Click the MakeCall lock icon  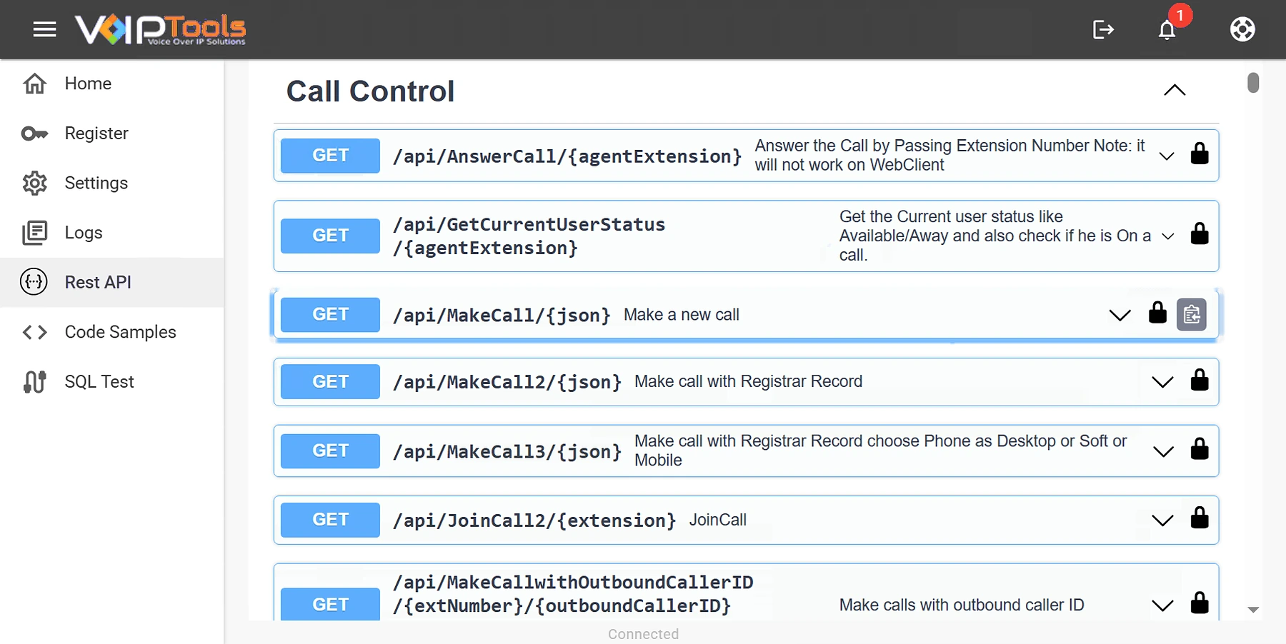[1157, 313]
